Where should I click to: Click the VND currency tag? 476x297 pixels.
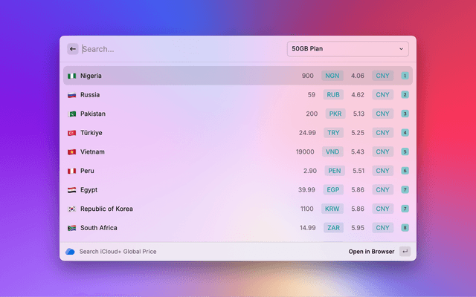[x=332, y=152]
